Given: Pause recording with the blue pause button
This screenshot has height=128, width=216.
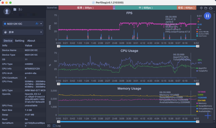Looking at the screenshot, I should click(207, 16).
